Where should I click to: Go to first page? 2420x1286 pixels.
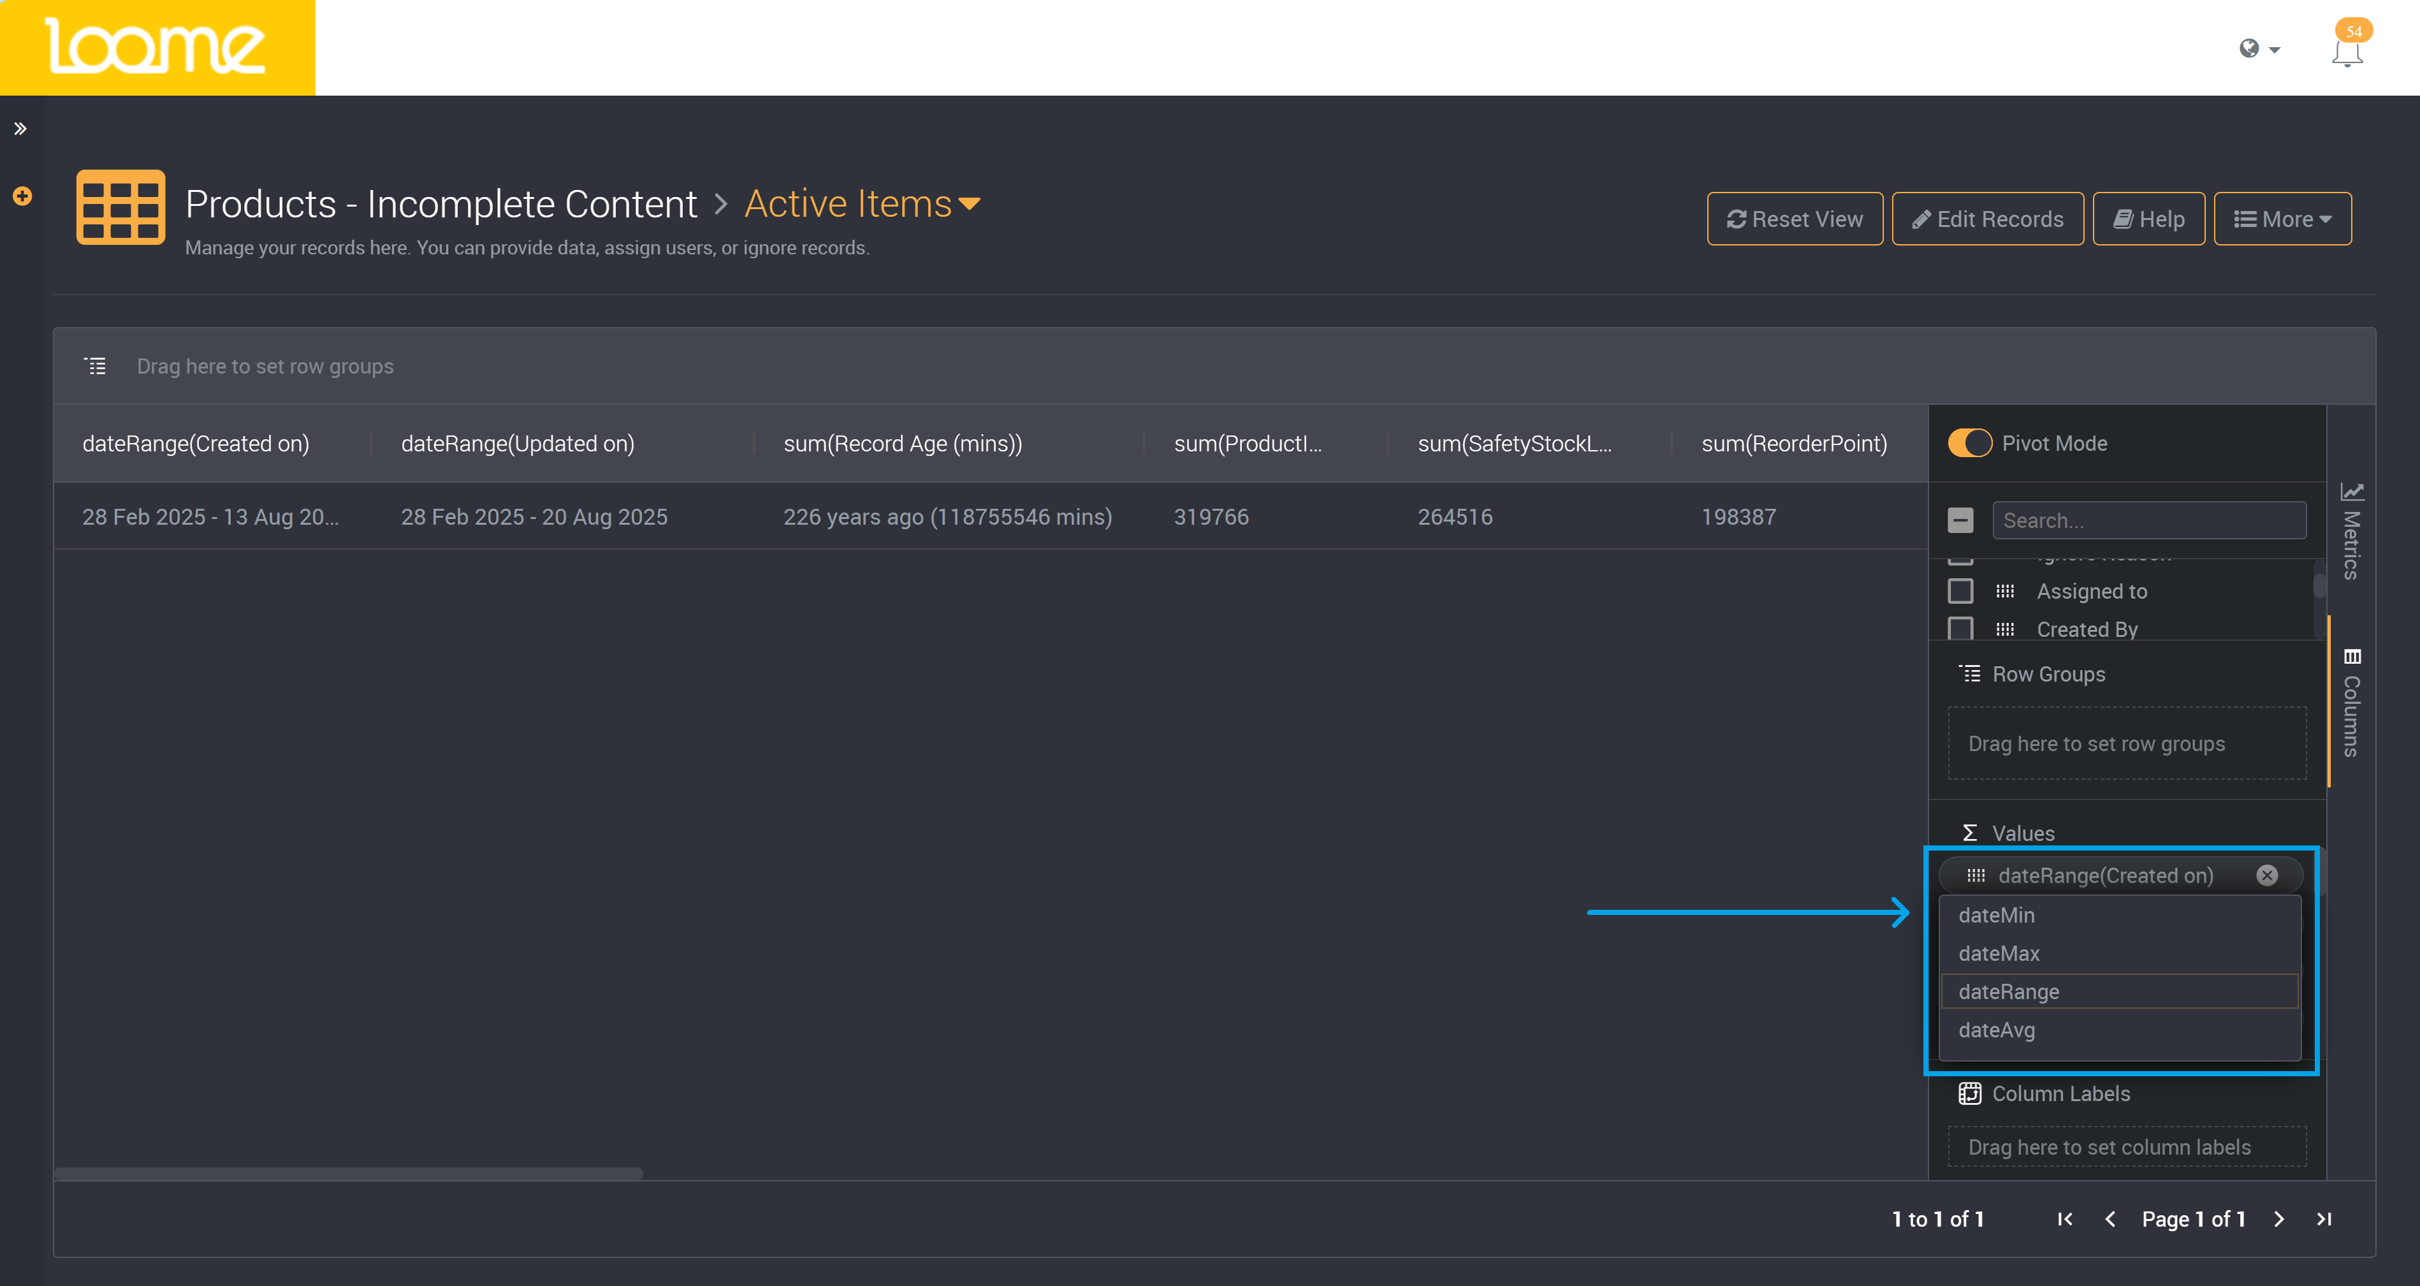[2064, 1219]
